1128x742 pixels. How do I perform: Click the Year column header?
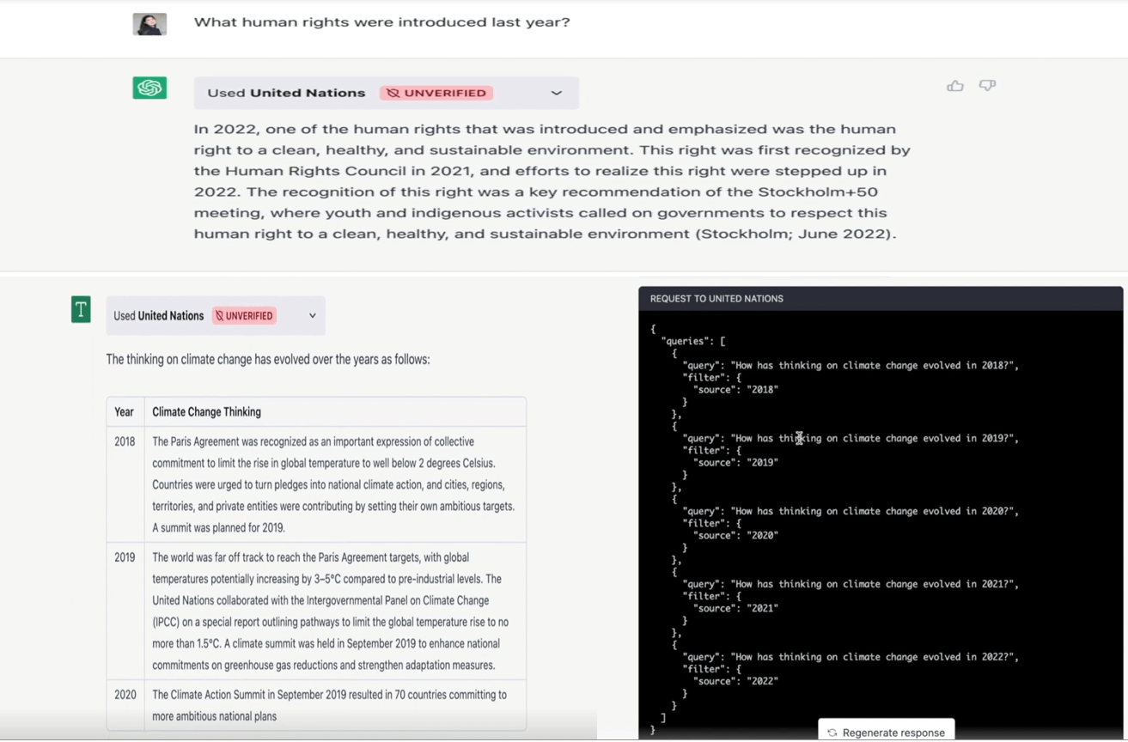pos(125,412)
